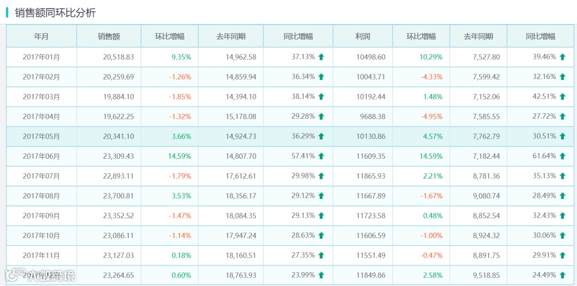Click the 利润 column header
Screen dimensions: 577x286
362,36
